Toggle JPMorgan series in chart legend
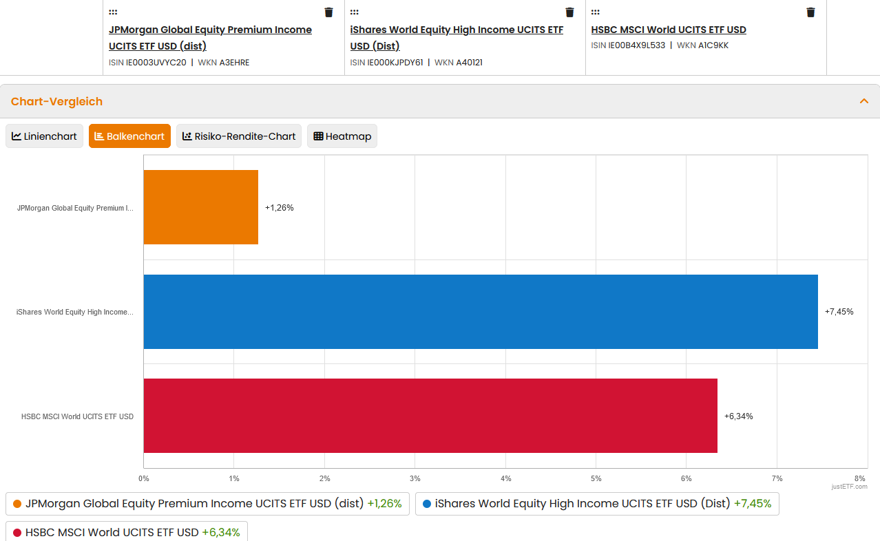 pyautogui.click(x=207, y=504)
